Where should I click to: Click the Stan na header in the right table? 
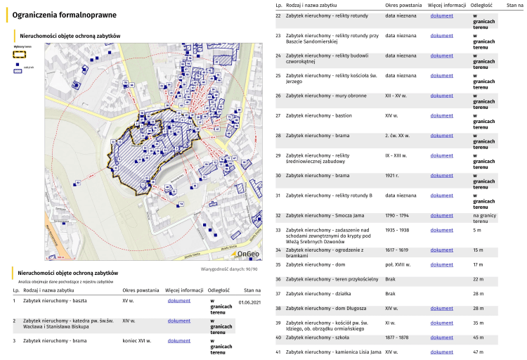tap(515, 6)
